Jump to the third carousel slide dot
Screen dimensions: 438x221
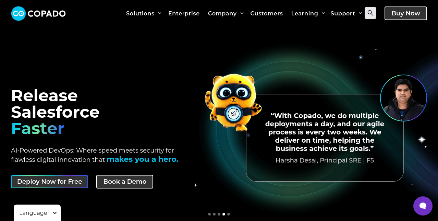(219, 214)
